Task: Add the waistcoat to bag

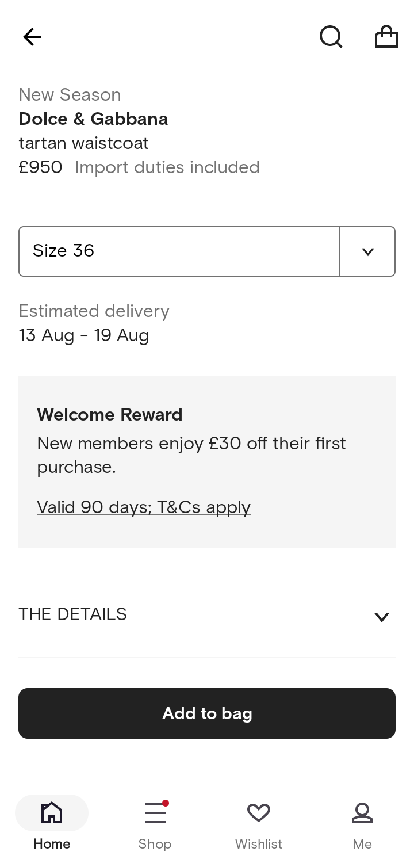Action: 207,713
